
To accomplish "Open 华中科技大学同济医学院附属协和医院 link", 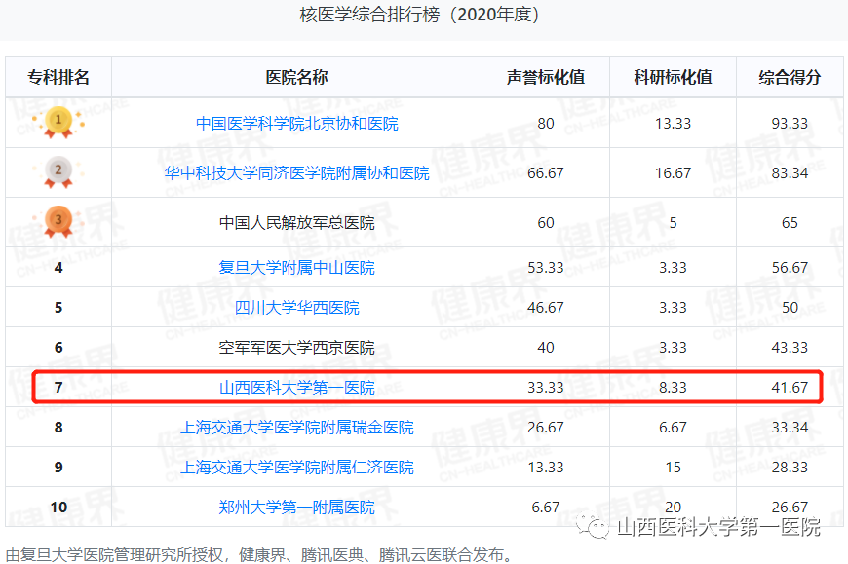I will pyautogui.click(x=297, y=173).
